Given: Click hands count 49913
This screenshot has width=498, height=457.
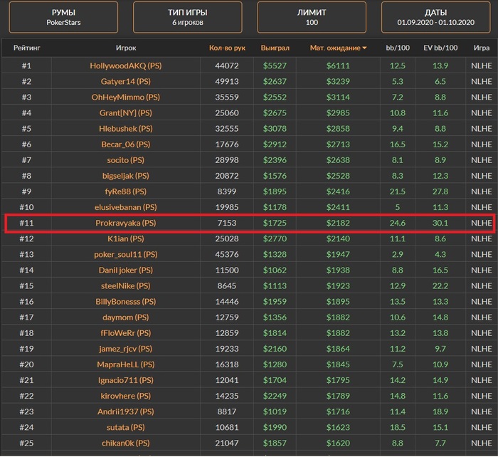Looking at the screenshot, I should pos(227,81).
